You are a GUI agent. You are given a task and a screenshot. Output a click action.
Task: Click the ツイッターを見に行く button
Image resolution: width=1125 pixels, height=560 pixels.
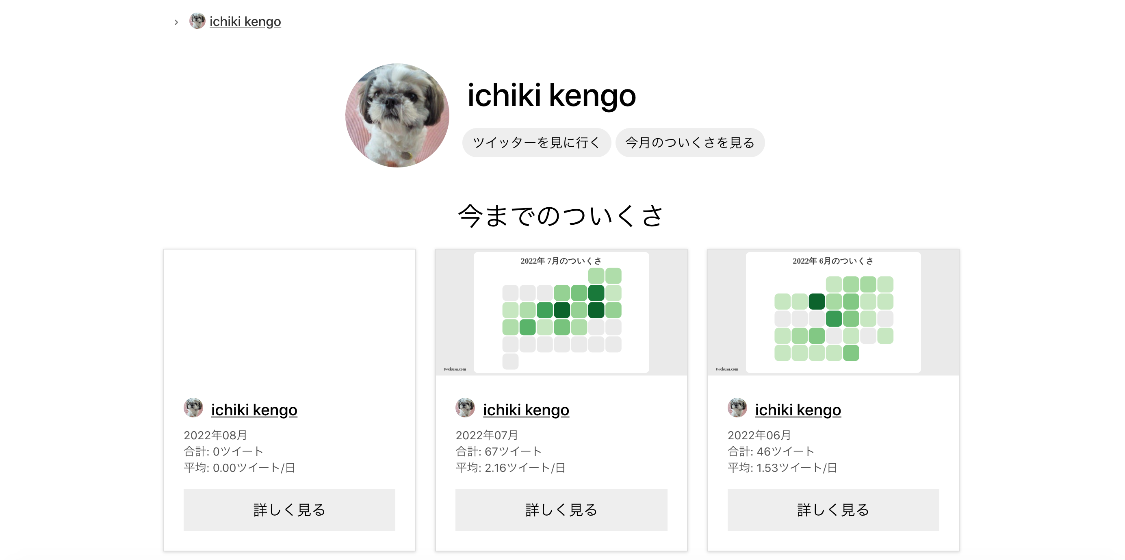536,142
